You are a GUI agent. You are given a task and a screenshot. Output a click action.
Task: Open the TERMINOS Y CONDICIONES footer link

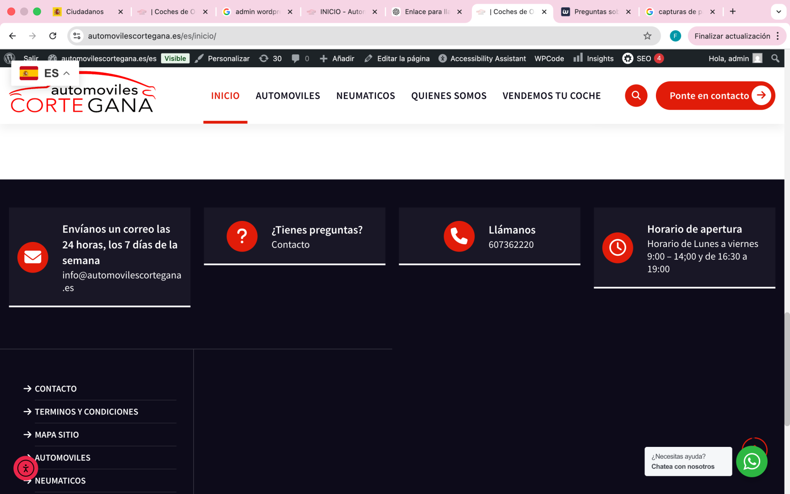click(86, 412)
